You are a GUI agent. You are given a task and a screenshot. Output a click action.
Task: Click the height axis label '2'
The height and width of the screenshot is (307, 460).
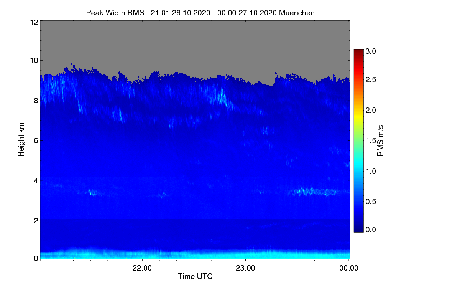tap(36, 220)
